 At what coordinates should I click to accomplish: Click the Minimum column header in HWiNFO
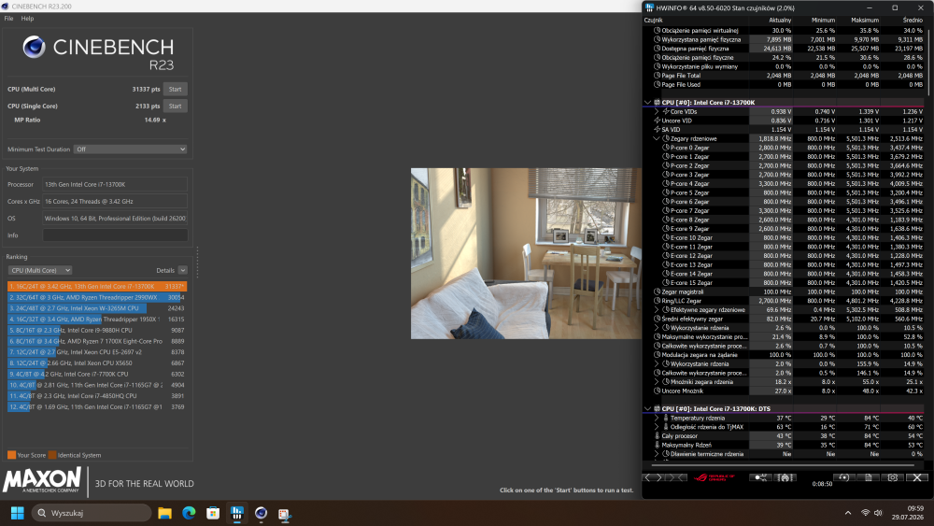tap(823, 21)
